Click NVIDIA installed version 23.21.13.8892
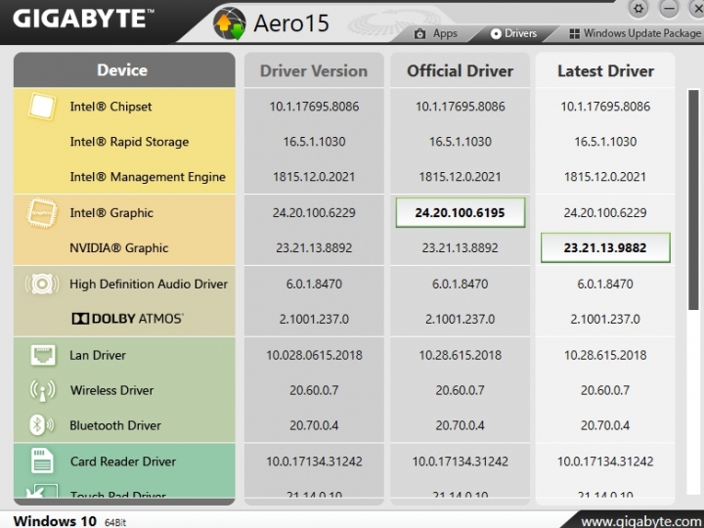The width and height of the screenshot is (704, 528). pyautogui.click(x=314, y=247)
